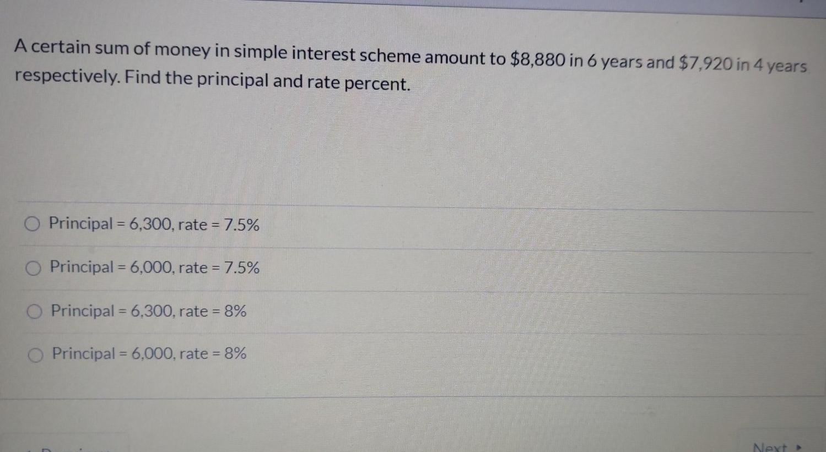
Task: Select answer Principal = 6,300, rate = 8%
Action: (x=34, y=311)
